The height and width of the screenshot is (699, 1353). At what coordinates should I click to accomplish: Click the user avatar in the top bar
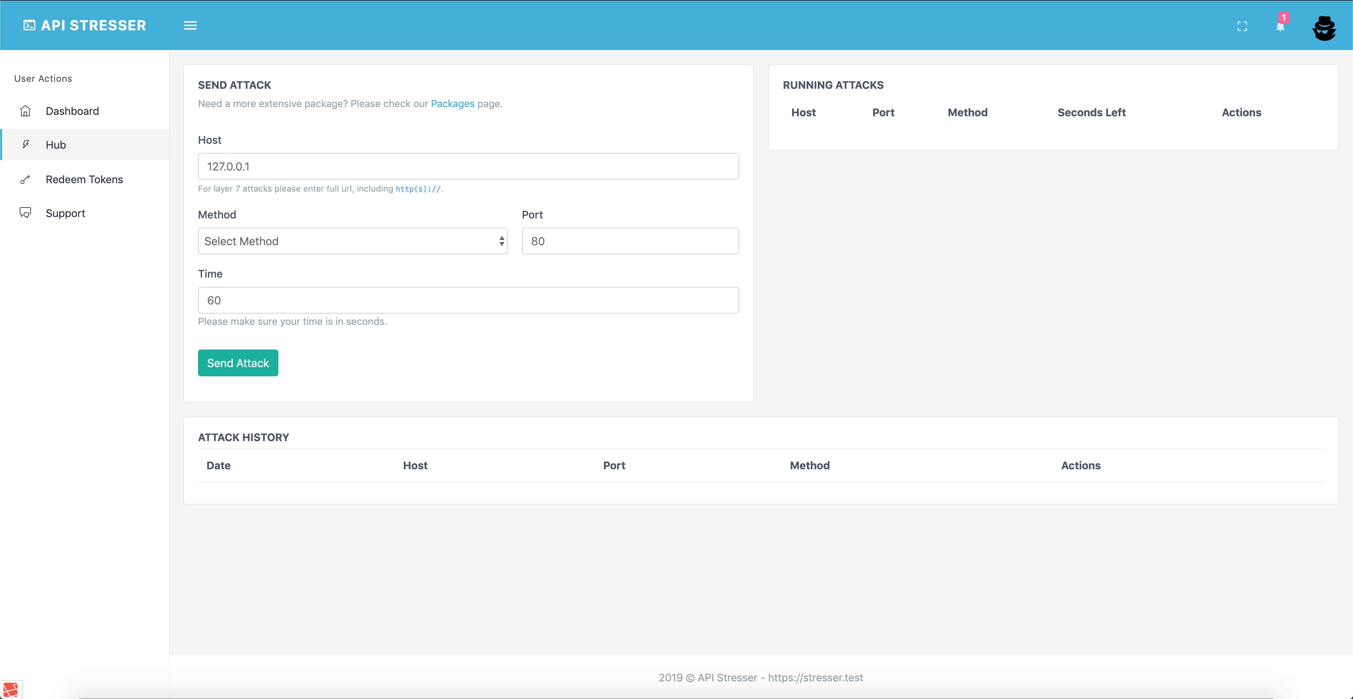1324,29
